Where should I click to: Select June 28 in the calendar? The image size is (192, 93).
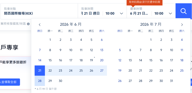click(x=40, y=81)
